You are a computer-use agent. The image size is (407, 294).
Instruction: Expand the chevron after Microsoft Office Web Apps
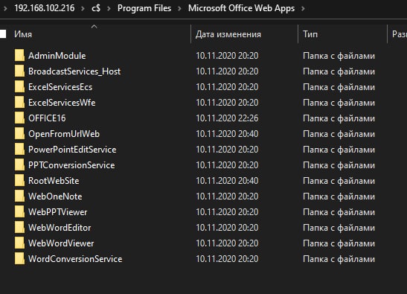303,8
